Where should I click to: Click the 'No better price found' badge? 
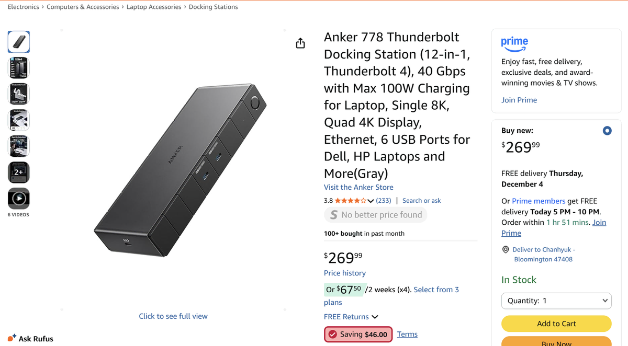[x=376, y=215]
